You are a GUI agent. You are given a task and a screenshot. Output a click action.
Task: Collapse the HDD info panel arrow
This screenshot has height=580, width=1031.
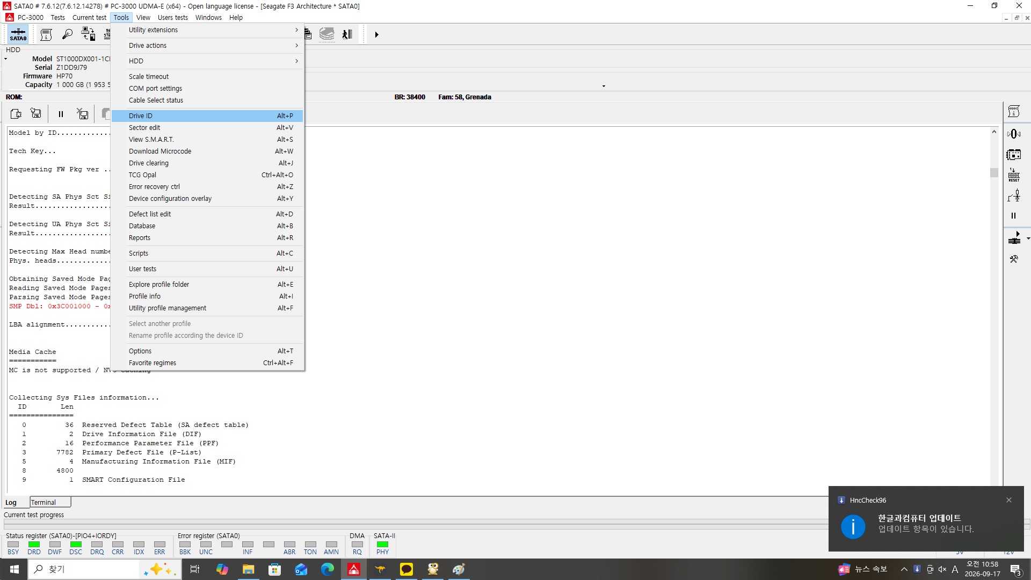coord(5,59)
